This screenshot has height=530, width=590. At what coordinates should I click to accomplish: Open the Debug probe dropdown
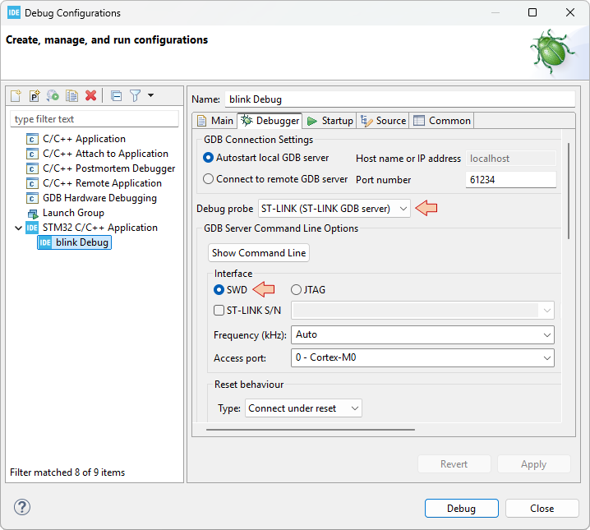pyautogui.click(x=334, y=209)
